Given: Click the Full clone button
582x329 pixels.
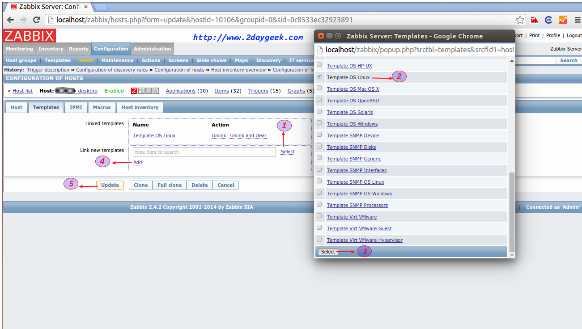Looking at the screenshot, I should (170, 185).
